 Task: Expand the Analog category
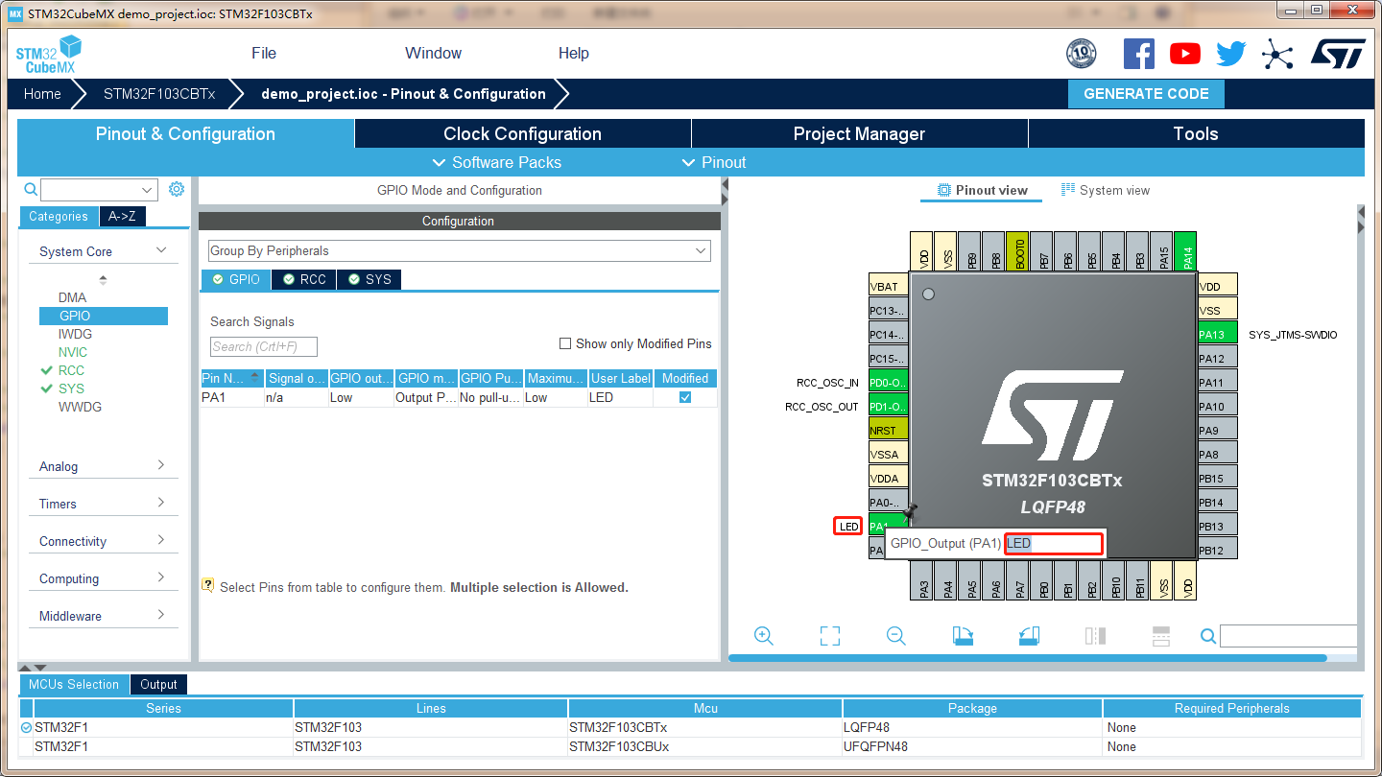click(x=104, y=466)
